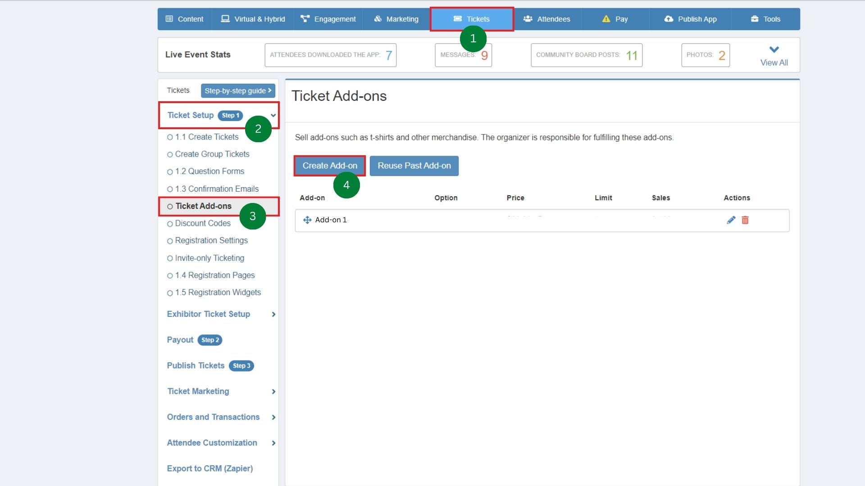Click the edit pencil for Add-on 1

pos(731,220)
